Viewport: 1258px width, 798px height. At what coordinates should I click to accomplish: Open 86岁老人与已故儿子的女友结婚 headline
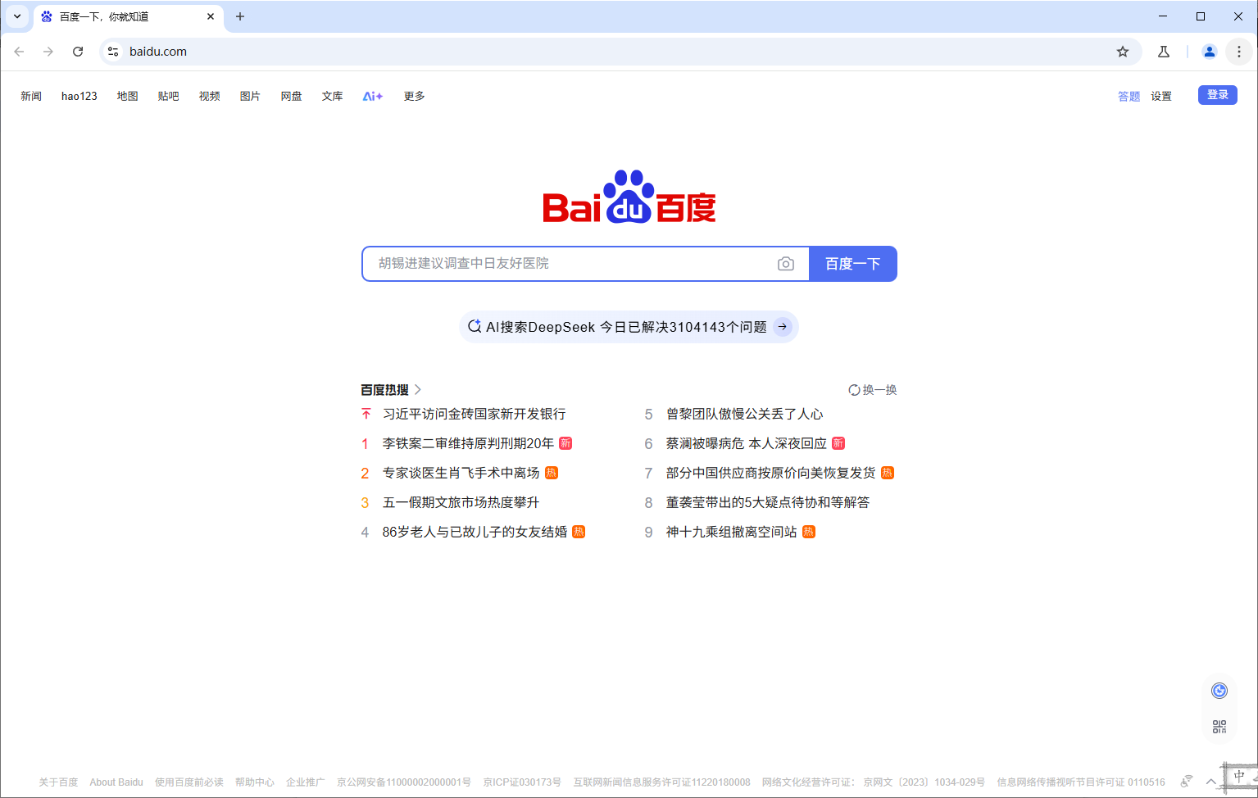click(475, 532)
